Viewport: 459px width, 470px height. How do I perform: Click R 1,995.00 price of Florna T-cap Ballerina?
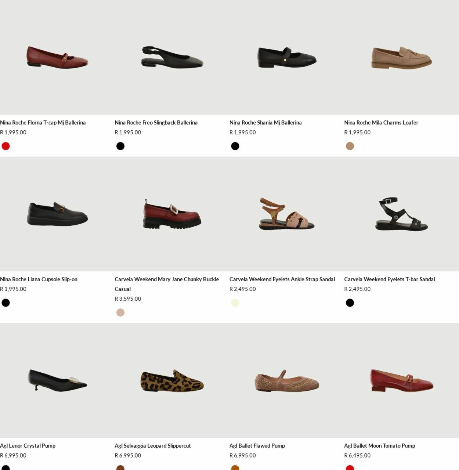tap(13, 133)
